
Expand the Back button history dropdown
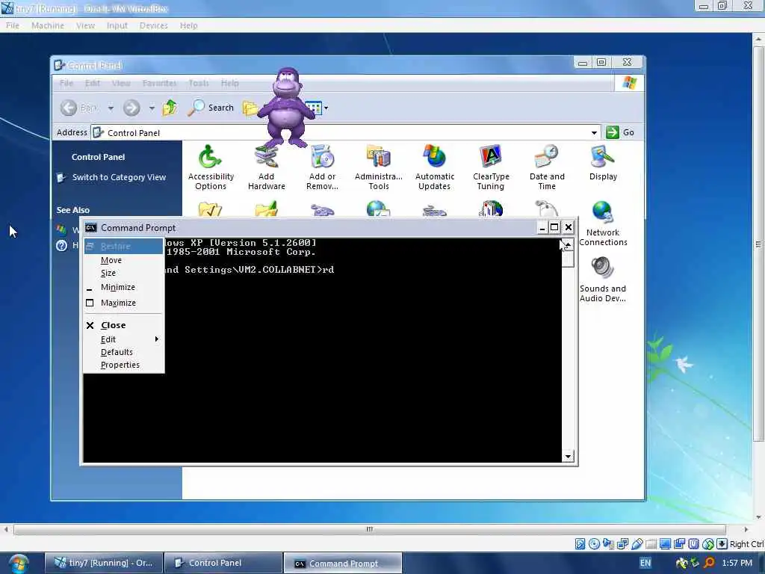pyautogui.click(x=111, y=108)
